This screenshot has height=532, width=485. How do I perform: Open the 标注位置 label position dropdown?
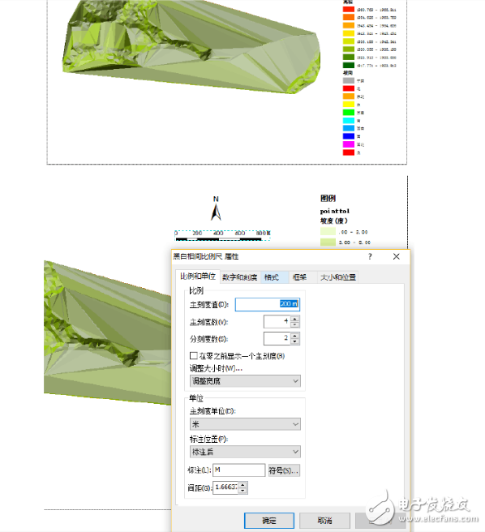tap(245, 452)
